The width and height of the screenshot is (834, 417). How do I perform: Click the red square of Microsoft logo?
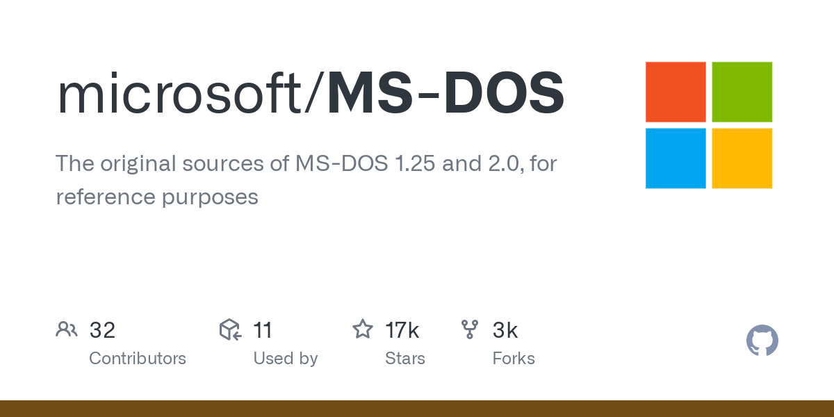pos(676,92)
